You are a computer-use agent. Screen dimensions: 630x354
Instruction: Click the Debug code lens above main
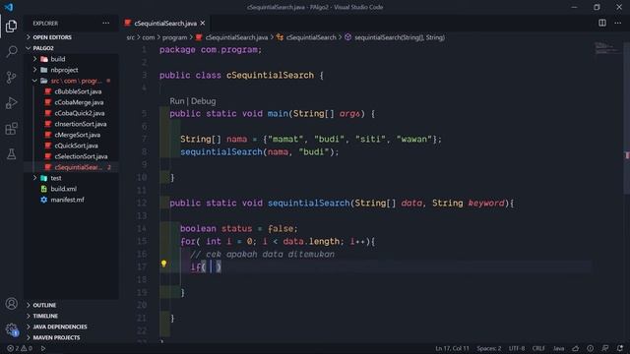204,101
